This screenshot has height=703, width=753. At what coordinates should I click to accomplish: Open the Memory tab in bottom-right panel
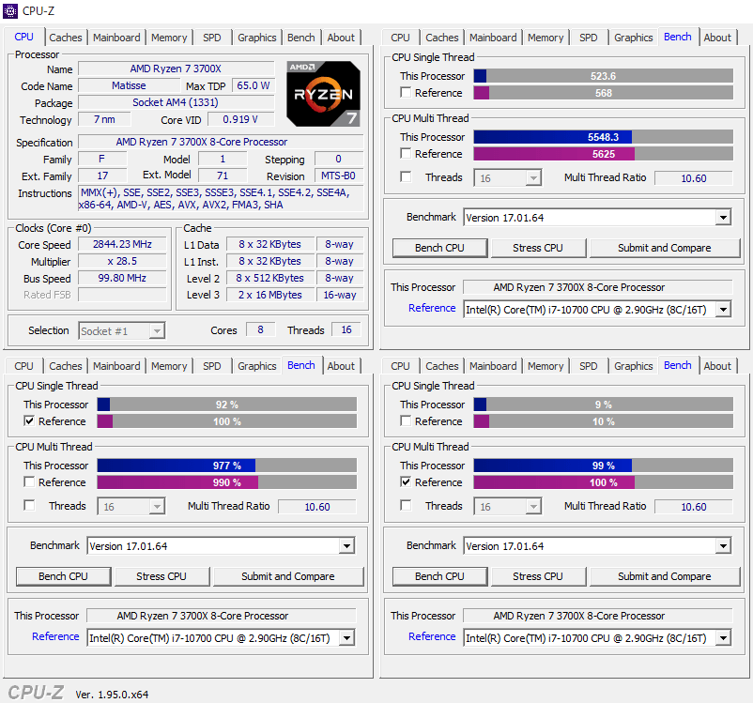[546, 366]
